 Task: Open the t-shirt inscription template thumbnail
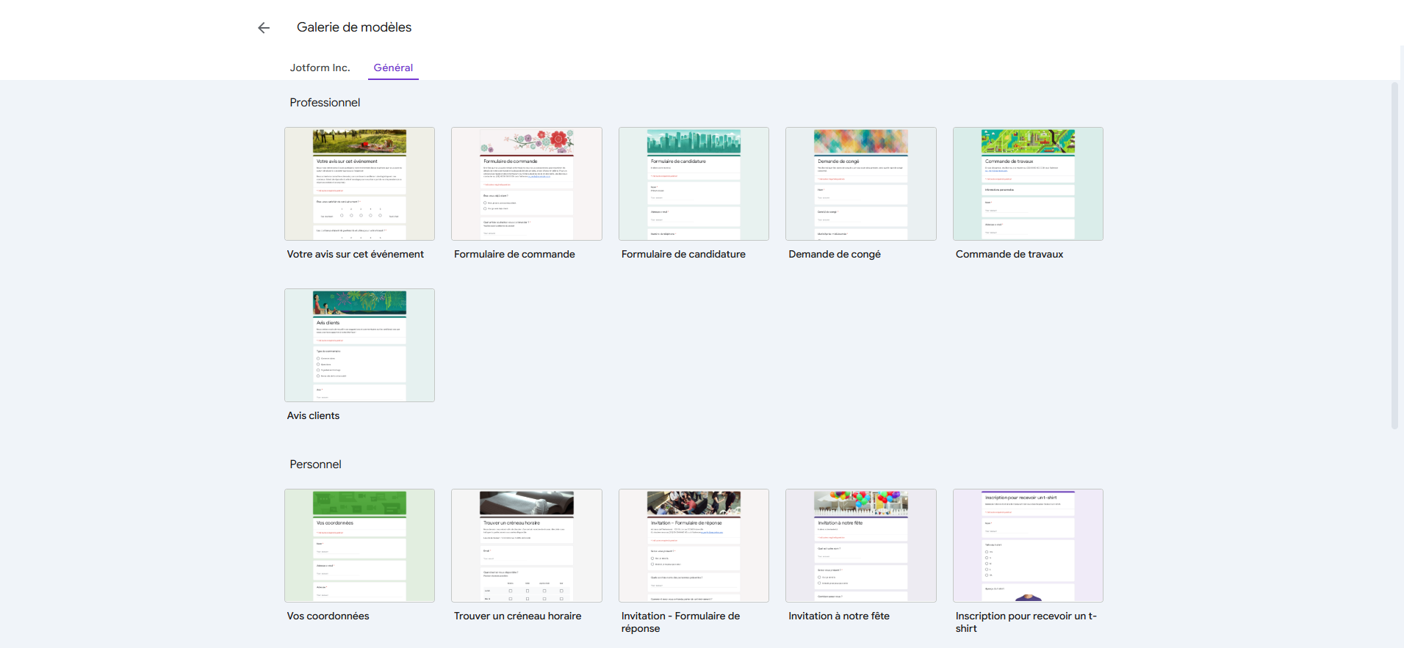[x=1028, y=545]
